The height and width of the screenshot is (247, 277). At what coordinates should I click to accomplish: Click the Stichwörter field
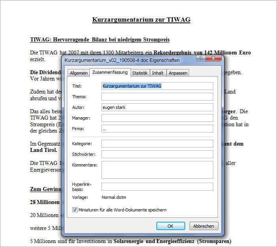(157, 154)
